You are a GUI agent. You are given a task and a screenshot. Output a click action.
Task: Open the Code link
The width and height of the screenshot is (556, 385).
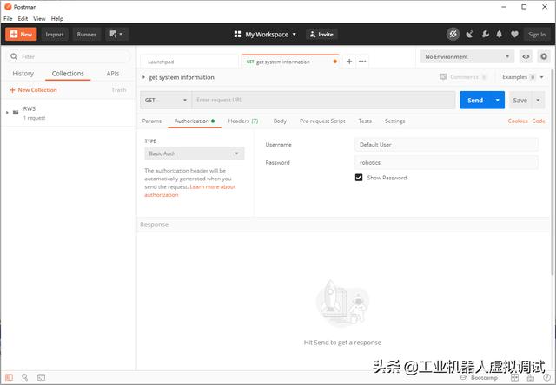(539, 121)
